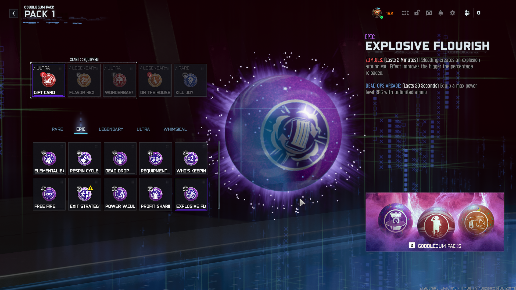Select the equipped Gift Card gobblegum
This screenshot has width=516, height=290.
pos(49,80)
